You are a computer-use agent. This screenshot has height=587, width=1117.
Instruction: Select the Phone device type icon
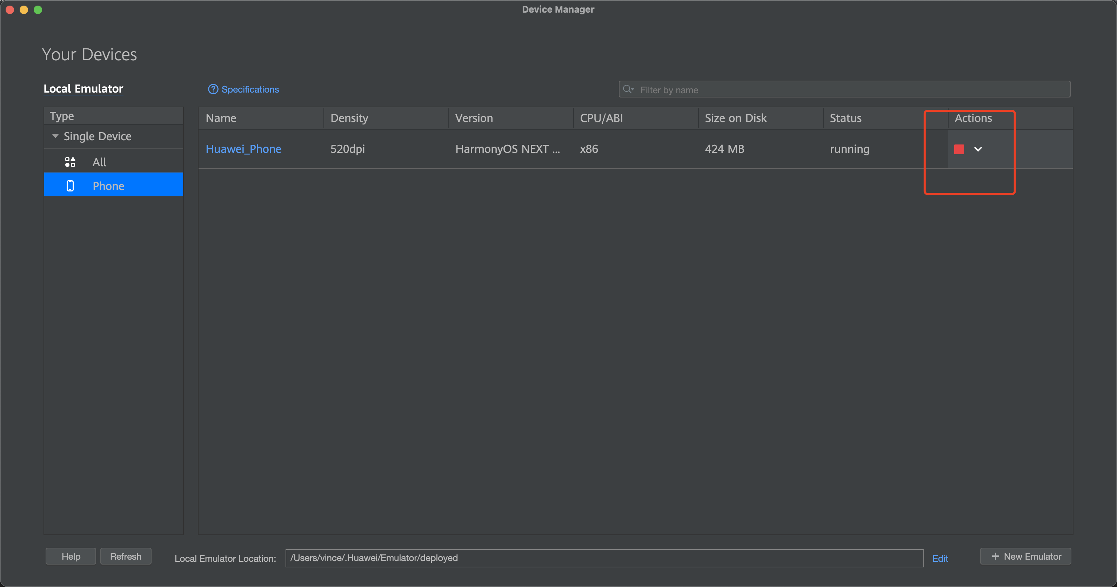tap(70, 186)
